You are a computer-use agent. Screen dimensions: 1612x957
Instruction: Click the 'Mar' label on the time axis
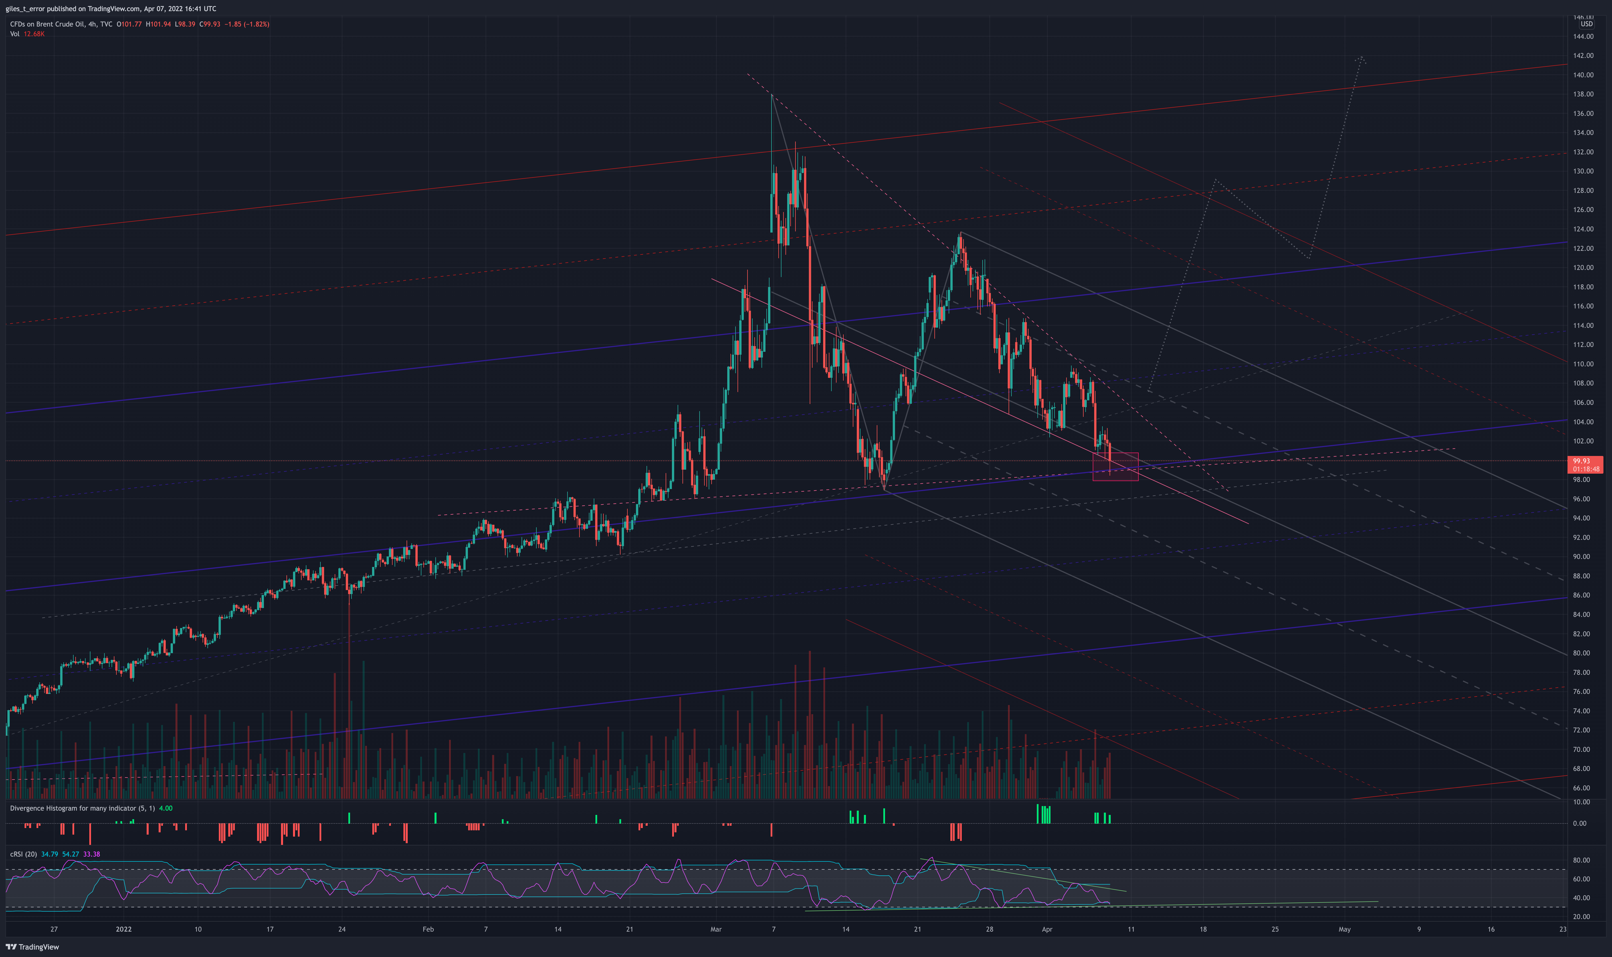click(716, 929)
